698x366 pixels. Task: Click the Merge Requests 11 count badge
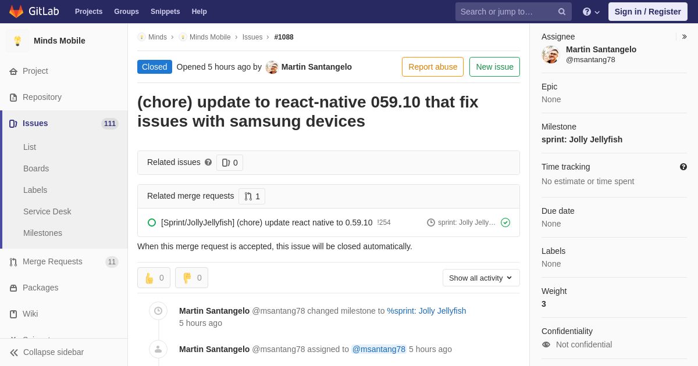112,262
